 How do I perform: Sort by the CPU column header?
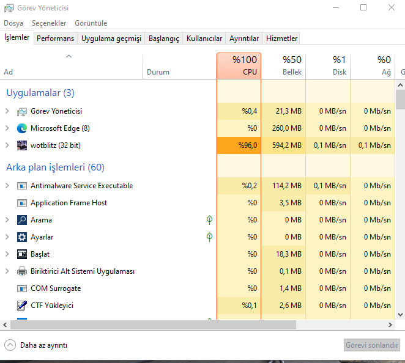coord(239,66)
